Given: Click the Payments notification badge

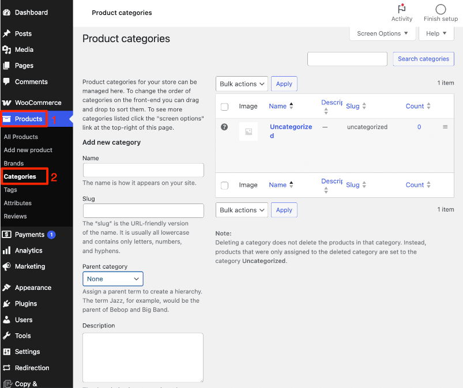Looking at the screenshot, I should [51, 235].
